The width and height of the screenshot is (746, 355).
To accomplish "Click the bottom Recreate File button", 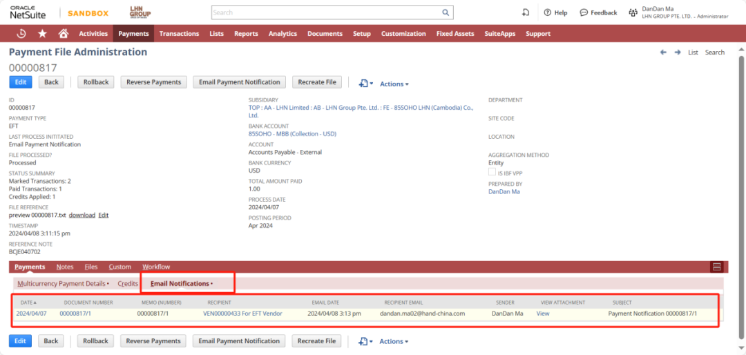I will [317, 341].
